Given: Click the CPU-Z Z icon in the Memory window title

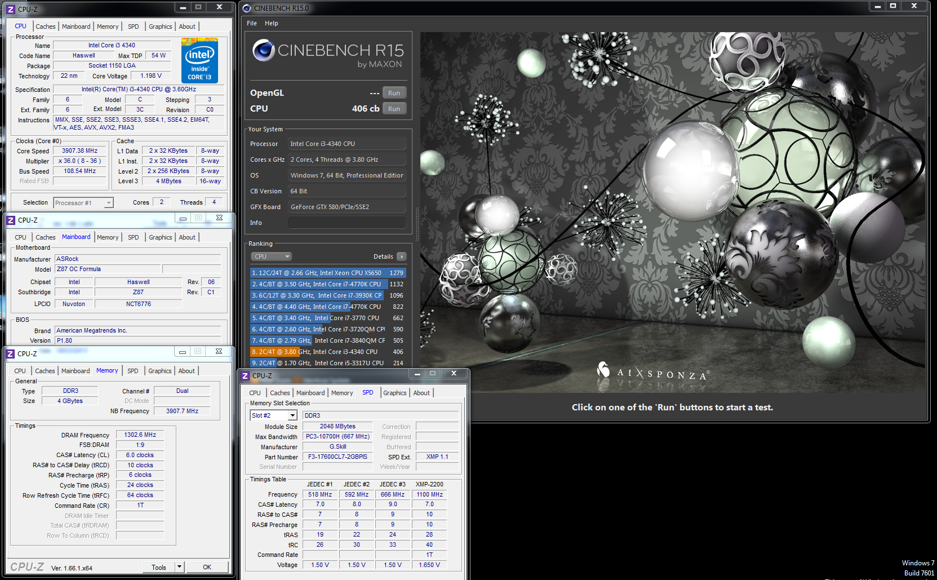Looking at the screenshot, I should click(x=10, y=354).
